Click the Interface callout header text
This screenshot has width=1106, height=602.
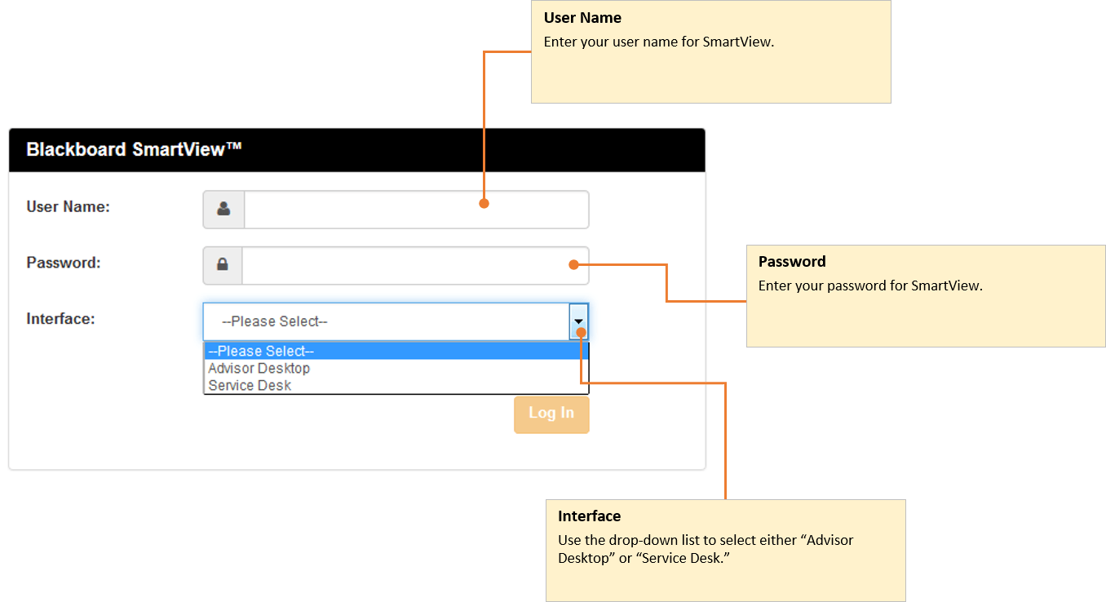pos(589,516)
